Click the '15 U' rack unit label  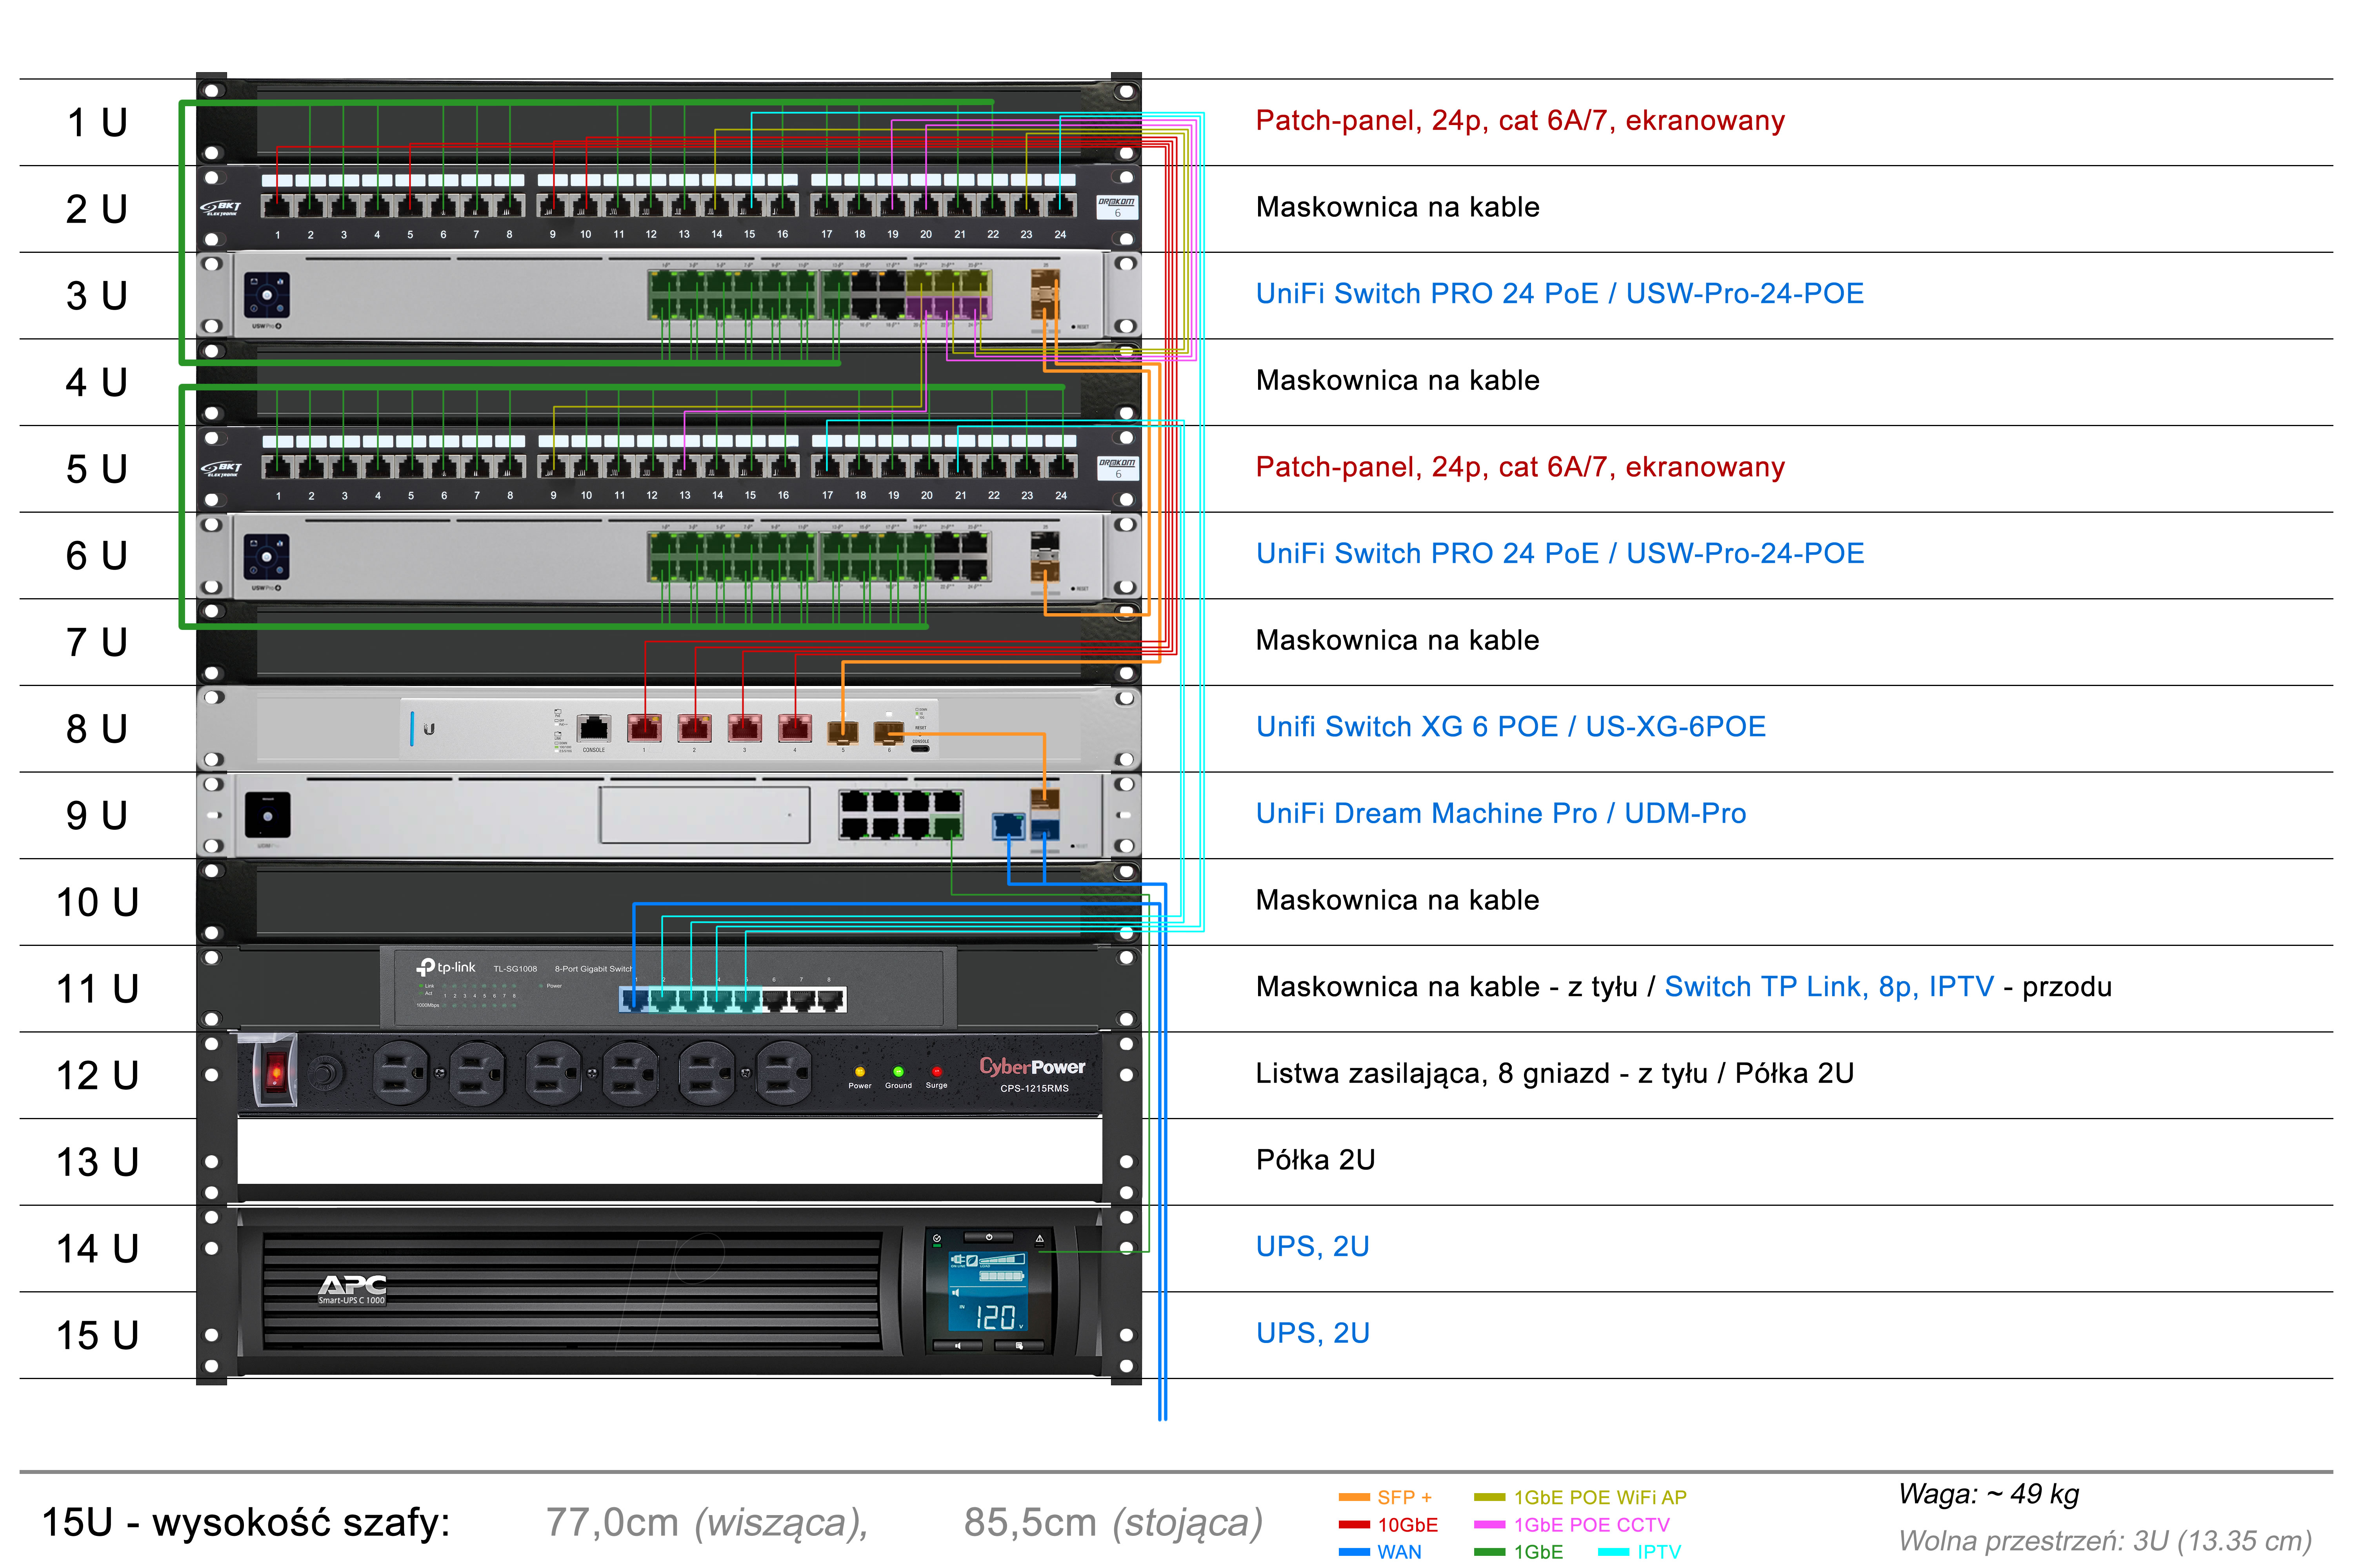(97, 1336)
